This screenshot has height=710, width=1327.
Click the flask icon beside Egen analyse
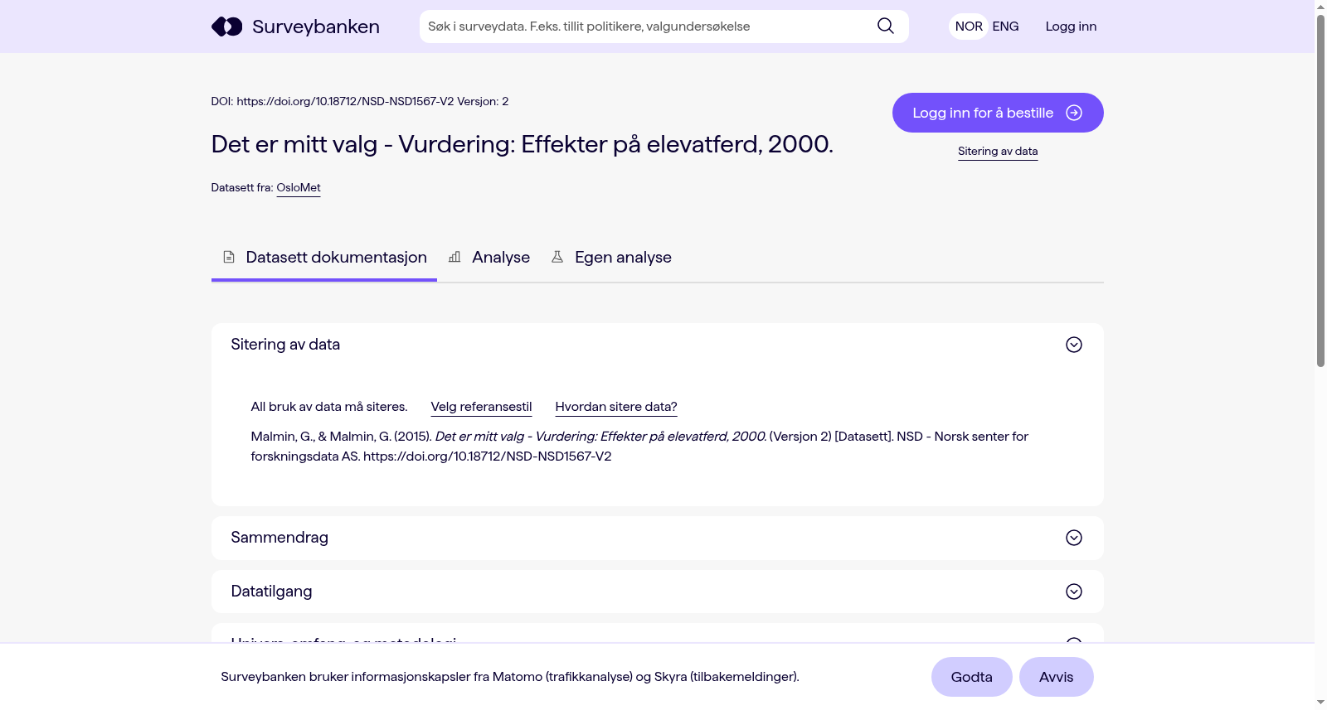coord(557,258)
